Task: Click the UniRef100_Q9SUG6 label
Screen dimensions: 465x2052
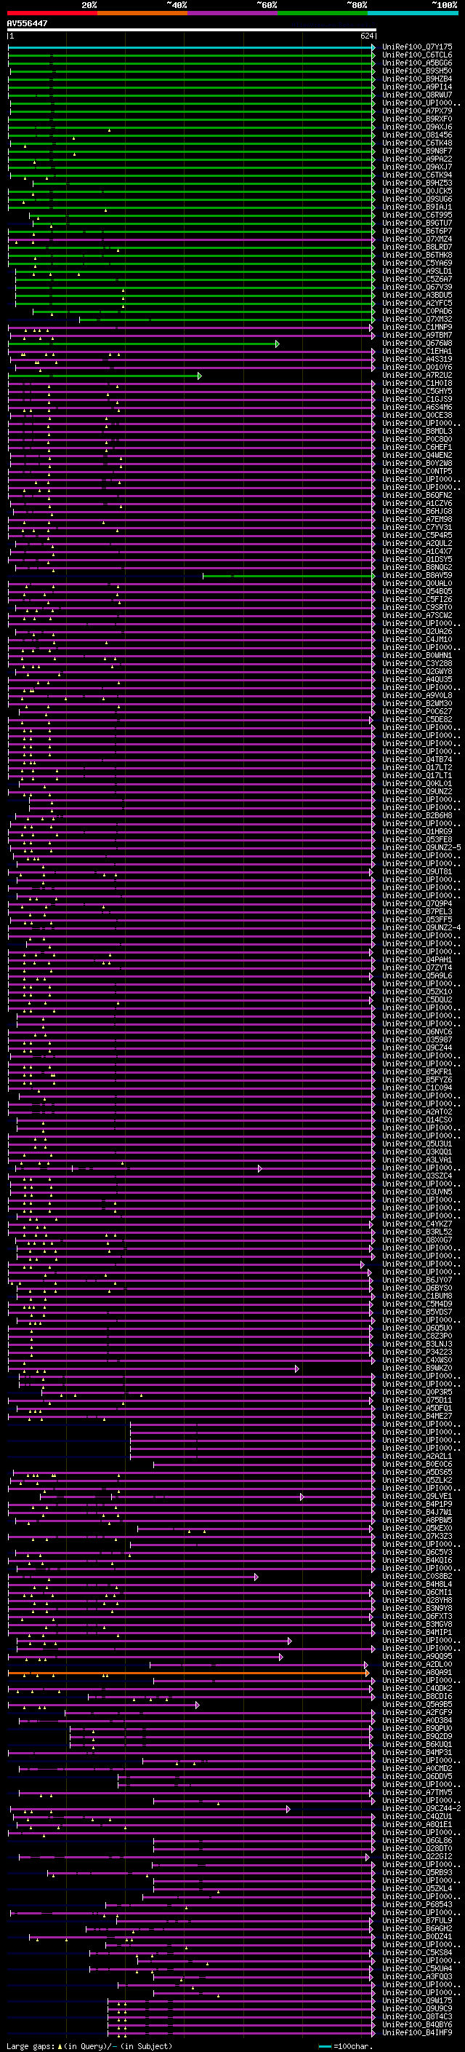Action: (417, 199)
